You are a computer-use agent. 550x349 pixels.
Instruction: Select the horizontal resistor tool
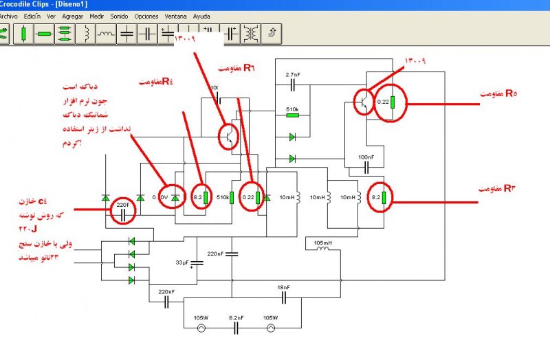[x=44, y=34]
